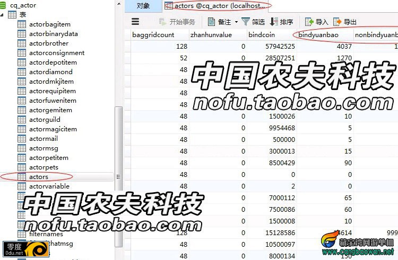Click 开始事务 begin transaction button

click(177, 22)
